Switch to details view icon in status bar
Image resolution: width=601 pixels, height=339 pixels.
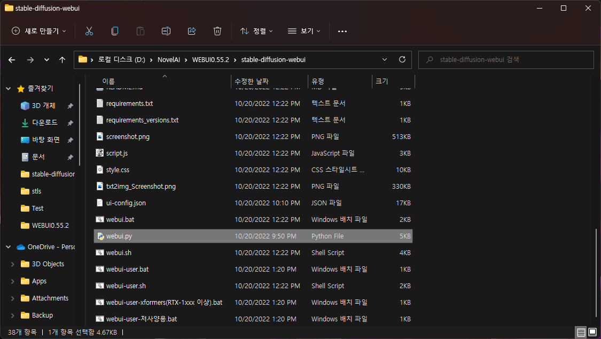click(x=581, y=332)
